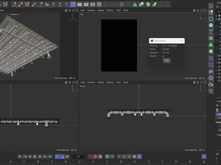Toggle timeline sound speaker
221x165 pixels.
(x=67, y=156)
